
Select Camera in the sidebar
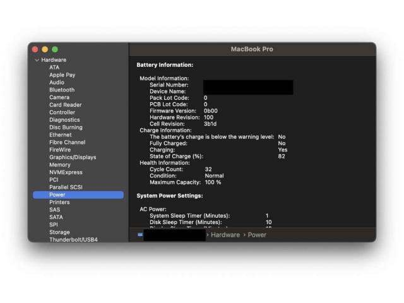59,98
